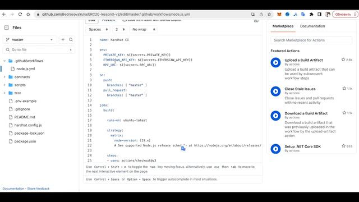
Task: Open the .gitignore file
Action: (22, 109)
